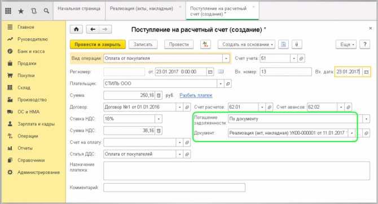The height and width of the screenshot is (204, 378).
Task: Open Favorites star icon
Action: 21,11
